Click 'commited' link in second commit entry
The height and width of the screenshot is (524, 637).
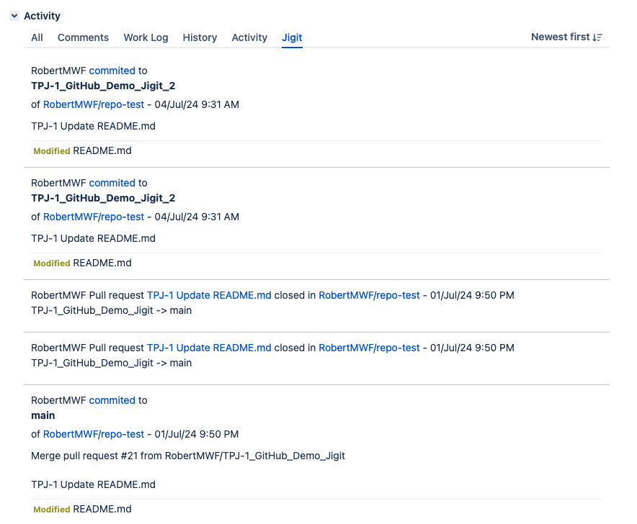(112, 183)
